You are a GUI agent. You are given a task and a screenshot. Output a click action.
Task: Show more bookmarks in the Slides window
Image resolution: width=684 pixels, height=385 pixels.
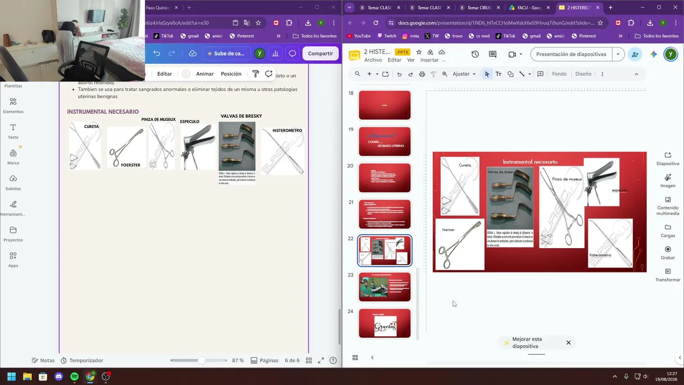tap(620, 36)
